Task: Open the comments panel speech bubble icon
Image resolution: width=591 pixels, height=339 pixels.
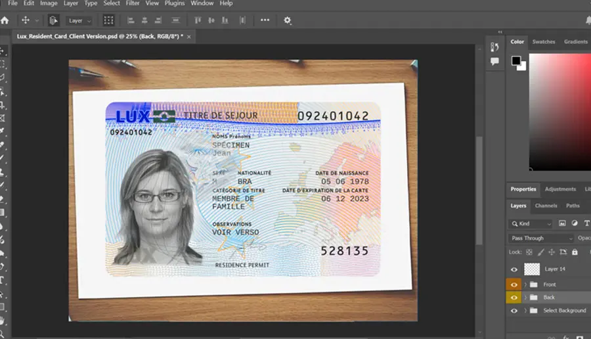Action: coord(494,61)
